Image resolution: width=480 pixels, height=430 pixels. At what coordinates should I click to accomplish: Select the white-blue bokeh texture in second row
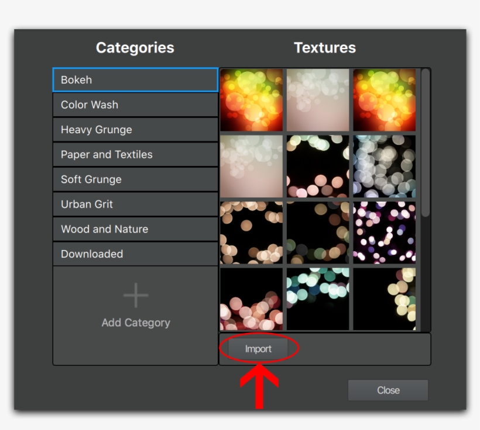tap(384, 167)
